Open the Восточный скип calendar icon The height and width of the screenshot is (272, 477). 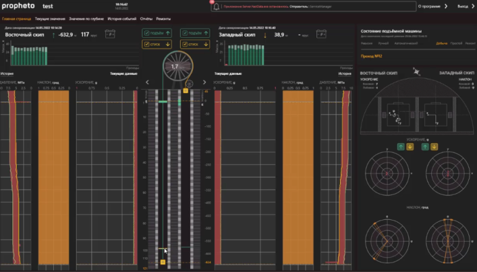pos(110,34)
